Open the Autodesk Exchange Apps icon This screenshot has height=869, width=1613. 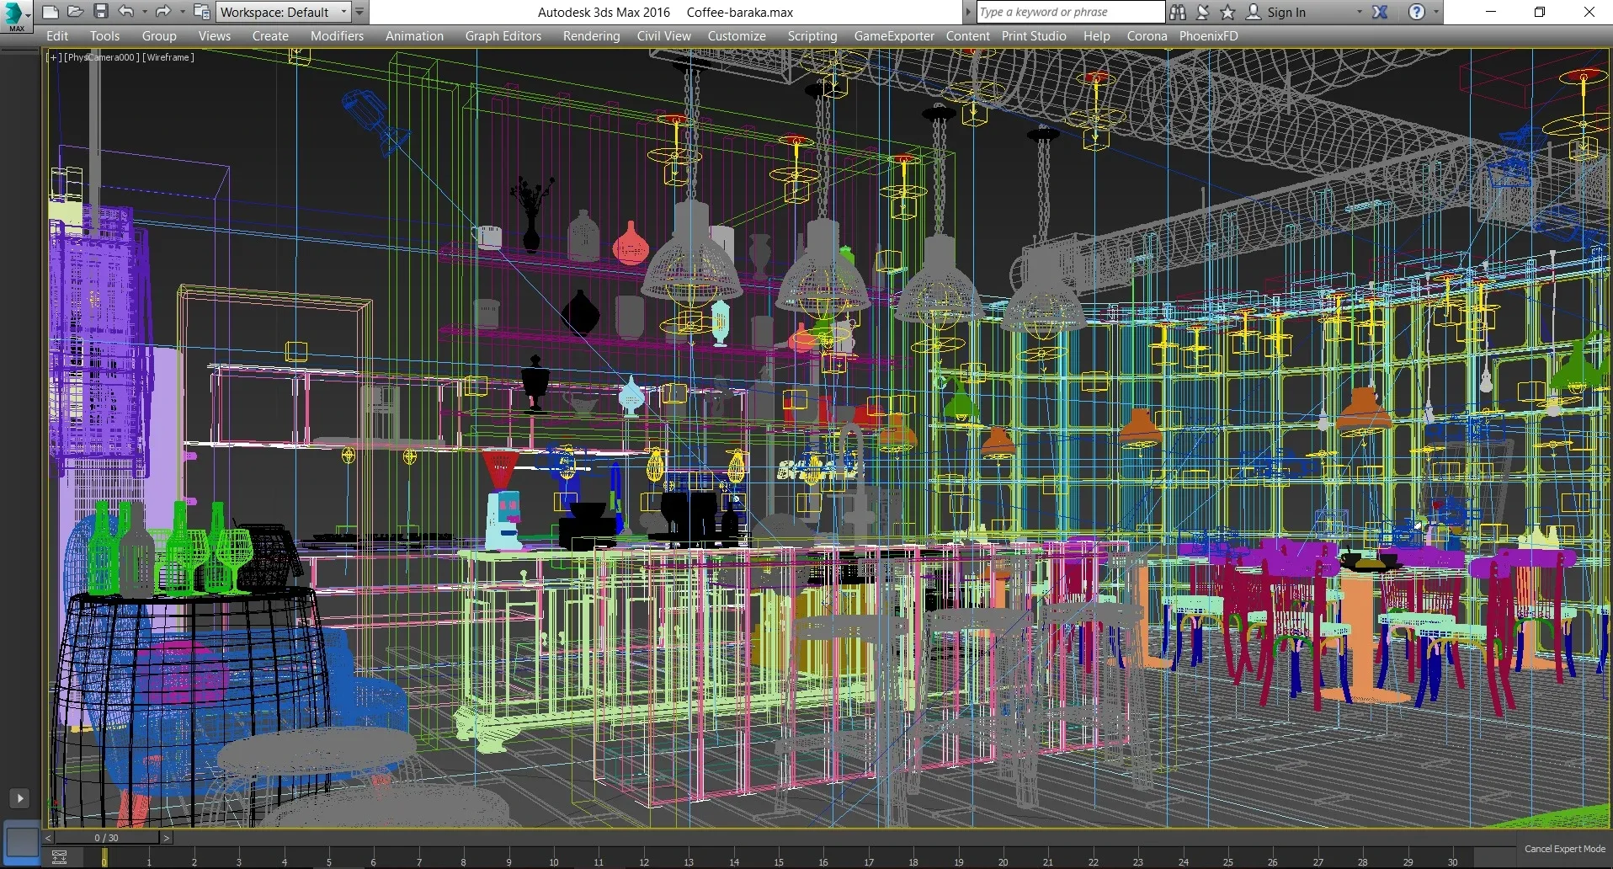pos(1380,12)
